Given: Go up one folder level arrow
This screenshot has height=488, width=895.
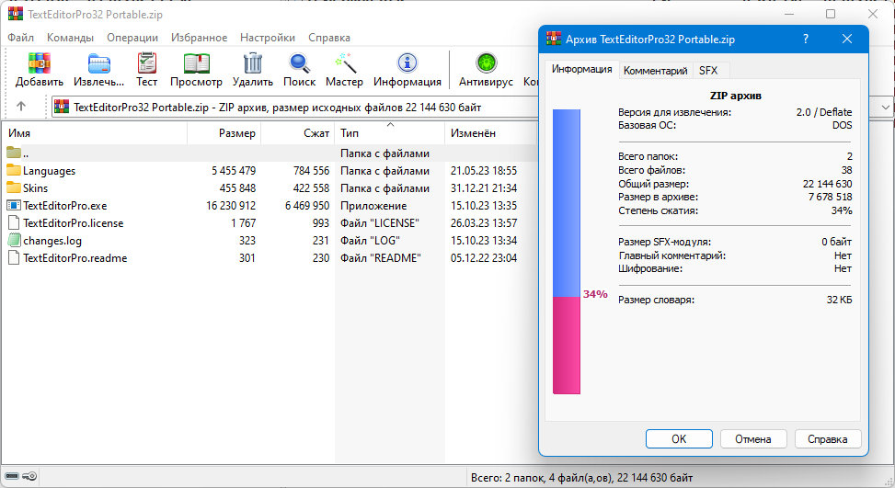Looking at the screenshot, I should (21, 106).
